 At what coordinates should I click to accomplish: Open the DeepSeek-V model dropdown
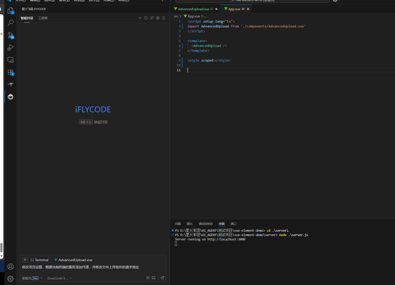pos(60,278)
